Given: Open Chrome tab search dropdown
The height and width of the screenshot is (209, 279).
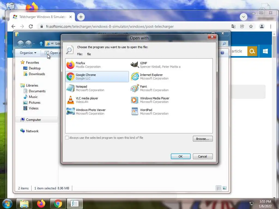Looking at the screenshot, I should pyautogui.click(x=243, y=17).
